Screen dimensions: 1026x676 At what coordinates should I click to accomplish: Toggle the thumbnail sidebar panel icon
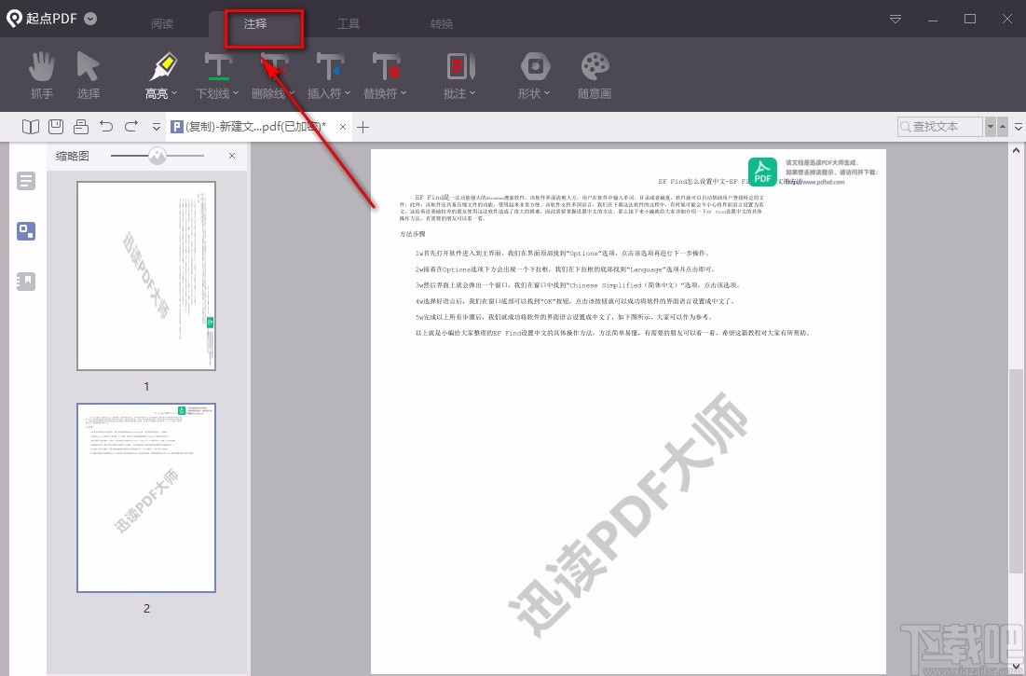26,231
